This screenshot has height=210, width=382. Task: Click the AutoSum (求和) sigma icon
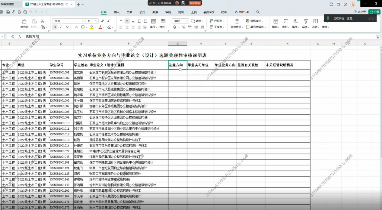pos(285,21)
